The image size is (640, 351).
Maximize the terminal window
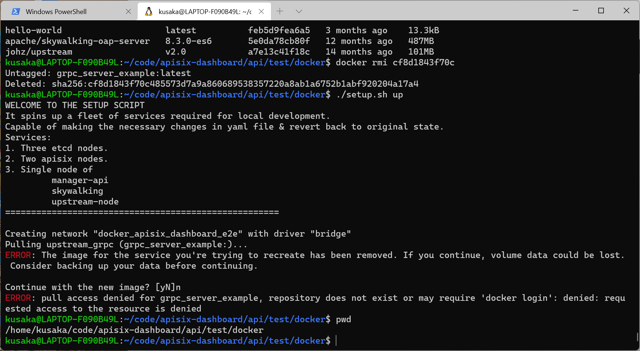[601, 11]
